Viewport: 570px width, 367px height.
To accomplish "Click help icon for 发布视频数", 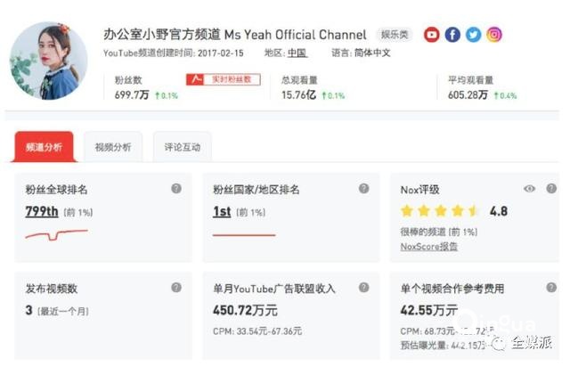I will [176, 288].
